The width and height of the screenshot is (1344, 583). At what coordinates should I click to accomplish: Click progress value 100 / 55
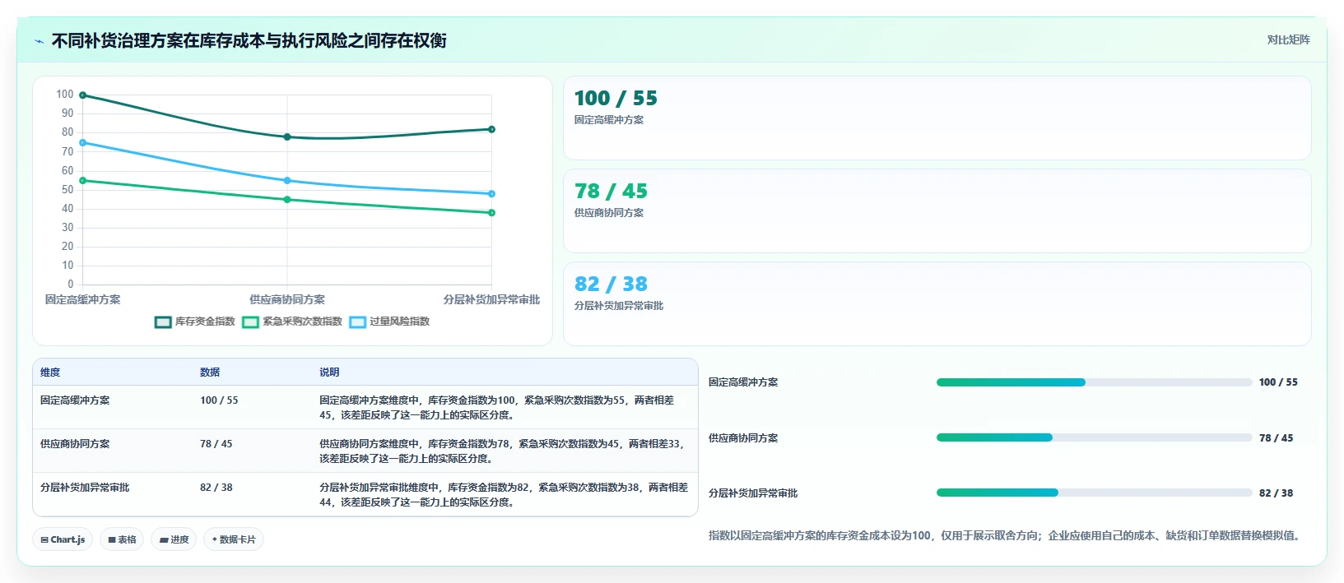coord(1278,382)
